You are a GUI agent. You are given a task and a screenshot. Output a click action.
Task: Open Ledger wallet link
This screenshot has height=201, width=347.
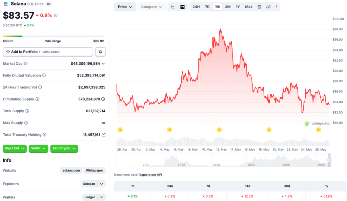click(x=90, y=197)
